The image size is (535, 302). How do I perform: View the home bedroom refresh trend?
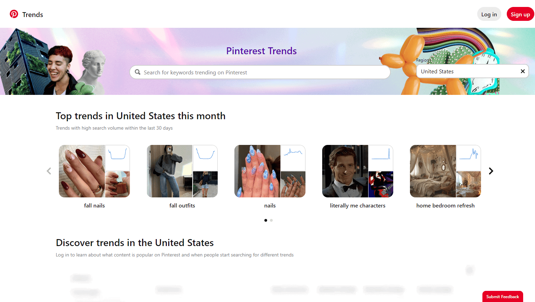pyautogui.click(x=433, y=171)
